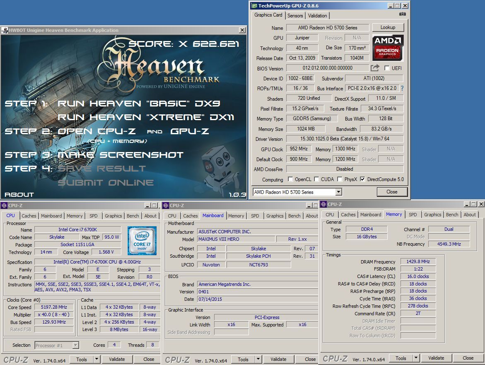Screen dimensions: 485x365
Task: Click the Heaven Benchmark title bar icon
Action: (x=5, y=30)
